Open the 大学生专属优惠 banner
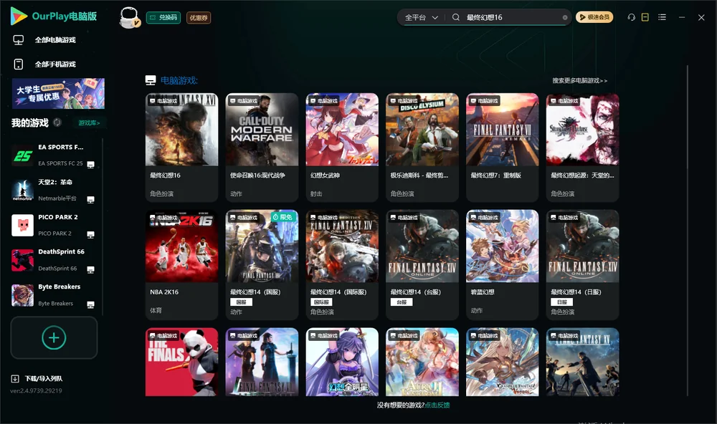Viewport: 717px width, 424px height. click(x=59, y=94)
